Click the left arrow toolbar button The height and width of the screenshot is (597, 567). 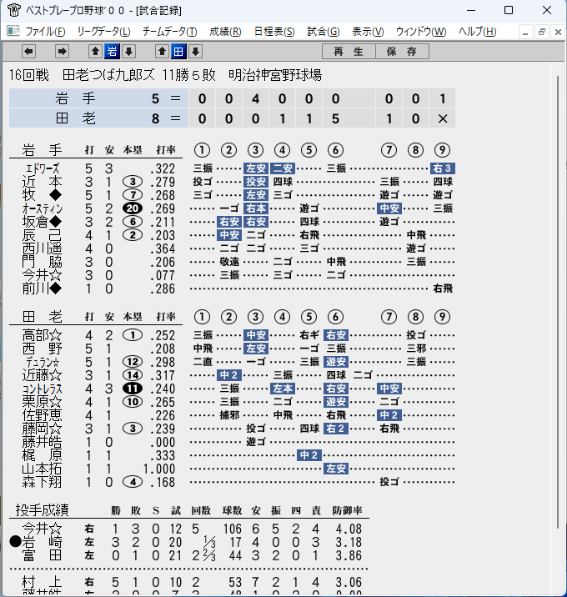(29, 52)
